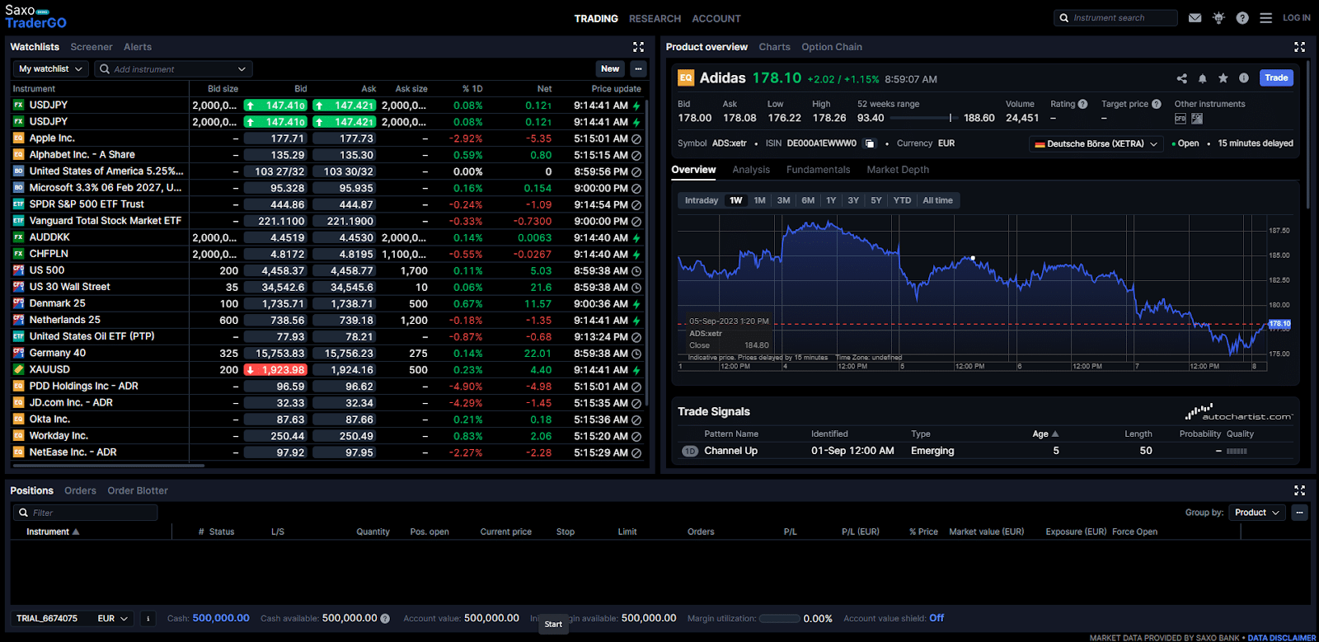This screenshot has width=1319, height=642.
Task: Click the SPDR S&P 500 ETF icon
Action: coord(18,204)
